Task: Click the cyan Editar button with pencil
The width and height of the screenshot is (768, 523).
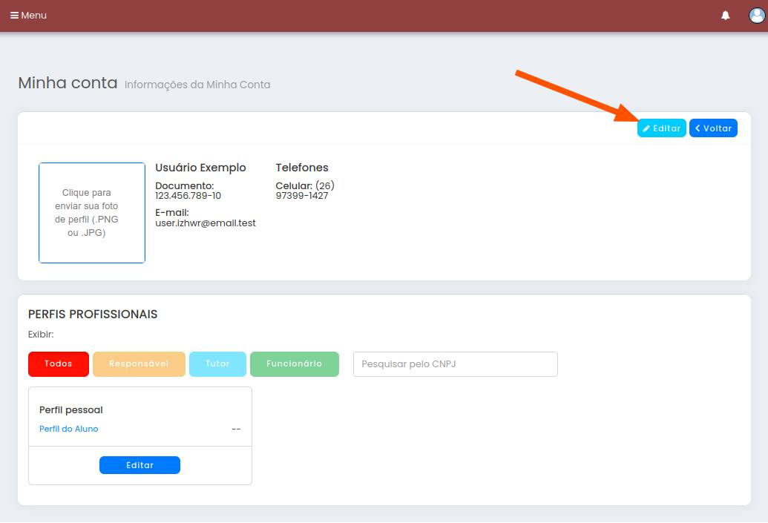Action: pos(661,128)
